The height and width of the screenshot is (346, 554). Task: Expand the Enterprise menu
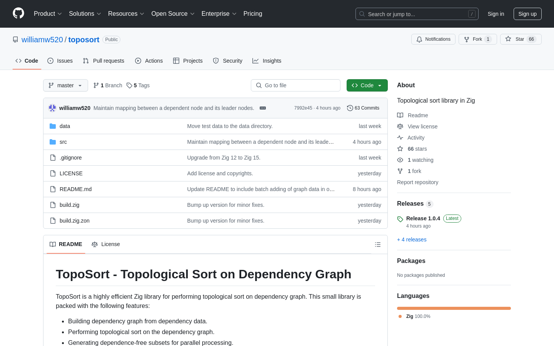219,14
